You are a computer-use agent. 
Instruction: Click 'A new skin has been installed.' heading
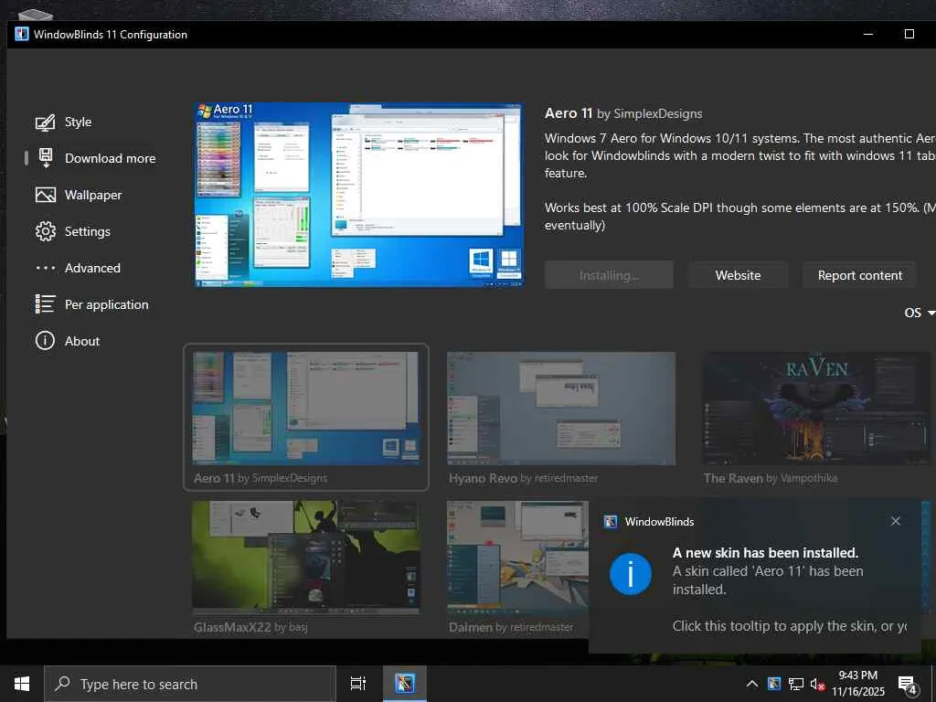[x=765, y=553]
